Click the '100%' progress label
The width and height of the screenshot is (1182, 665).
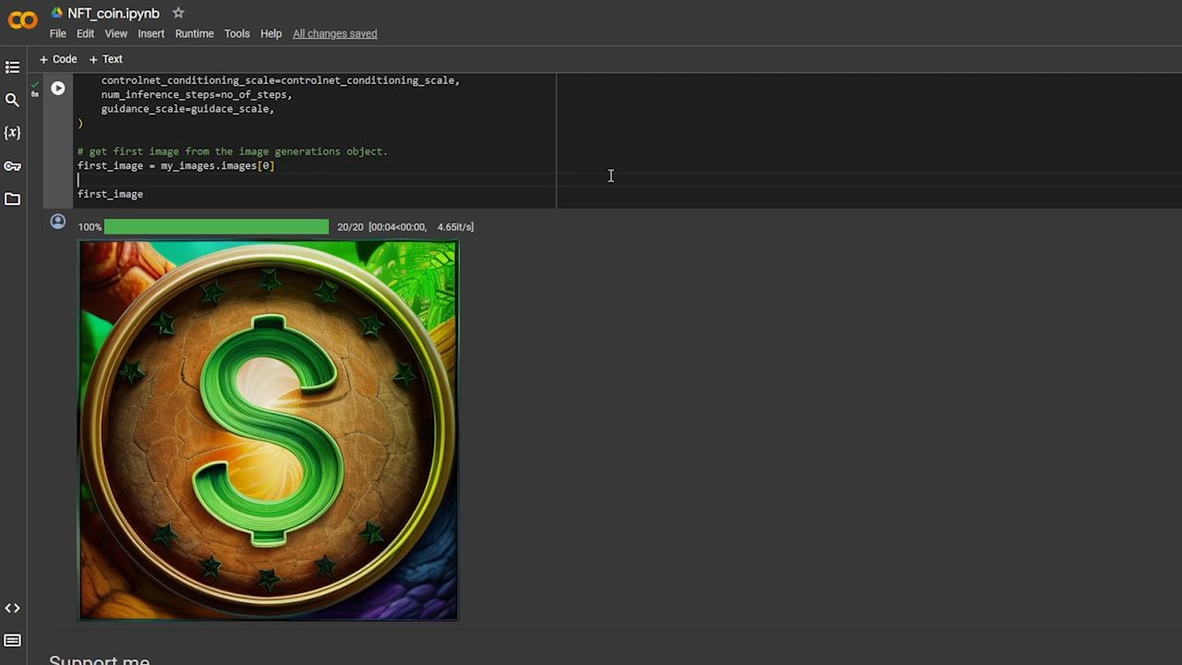point(90,226)
